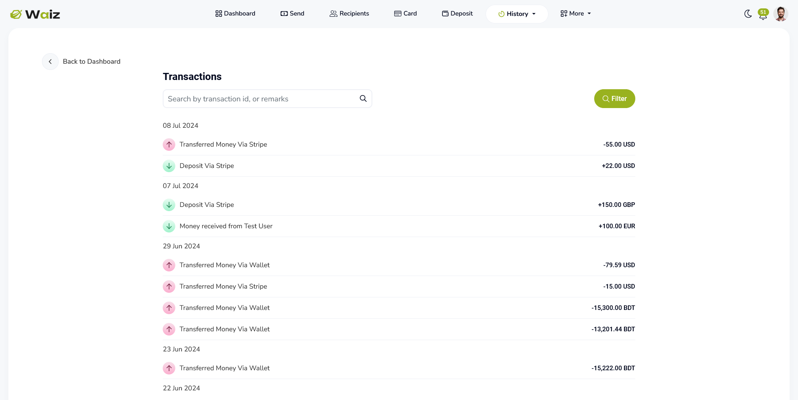Image resolution: width=798 pixels, height=400 pixels.
Task: Open the Deposit section icon
Action: (x=444, y=13)
